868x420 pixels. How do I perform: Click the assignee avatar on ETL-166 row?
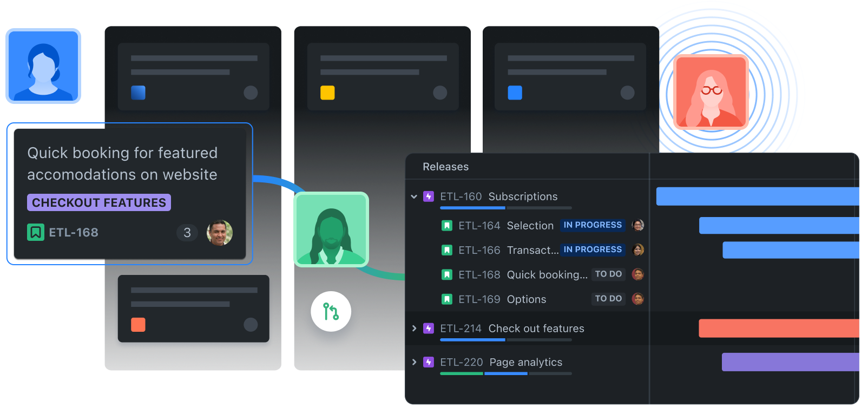[x=638, y=250]
